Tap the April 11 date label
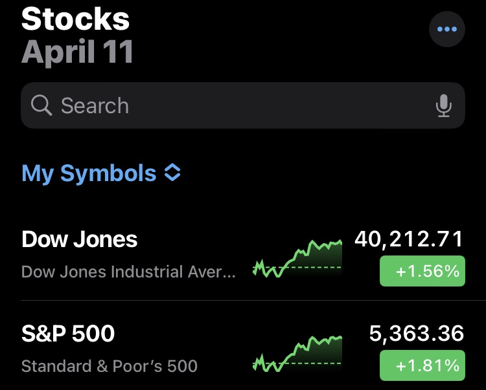The height and width of the screenshot is (390, 486). [78, 52]
